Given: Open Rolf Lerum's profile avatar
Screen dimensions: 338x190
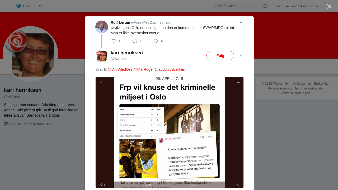Looking at the screenshot, I should [x=102, y=27].
